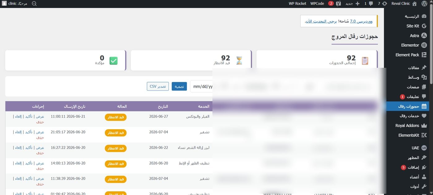Click the Astra sidebar icon
Screen dimensions: 433x195
(x=424, y=36)
